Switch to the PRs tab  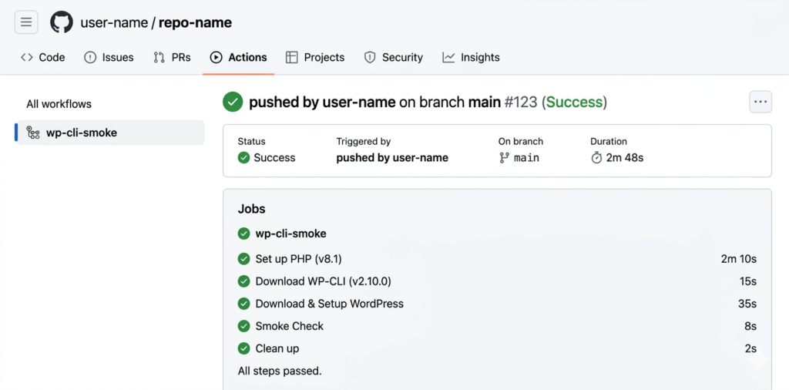[x=172, y=57]
